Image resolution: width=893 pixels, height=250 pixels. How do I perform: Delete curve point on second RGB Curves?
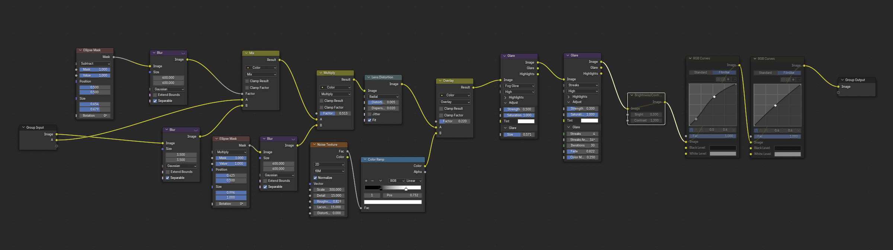click(x=798, y=131)
